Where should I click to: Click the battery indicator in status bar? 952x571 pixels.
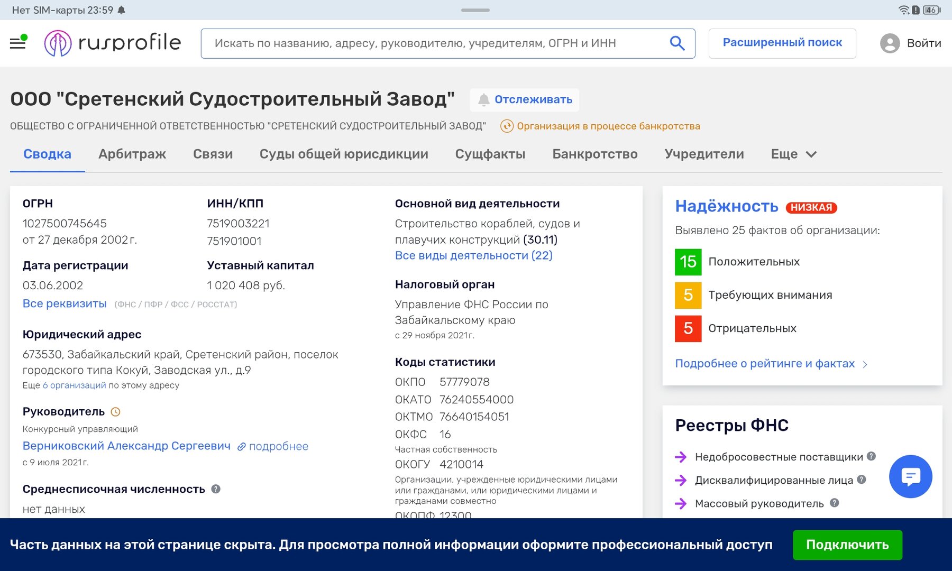[932, 10]
